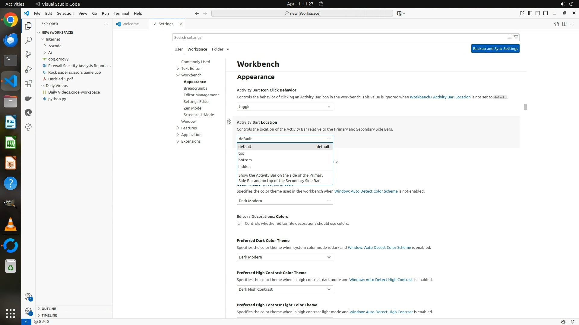Click the gear icon beside Activity Bar Location

click(x=229, y=122)
